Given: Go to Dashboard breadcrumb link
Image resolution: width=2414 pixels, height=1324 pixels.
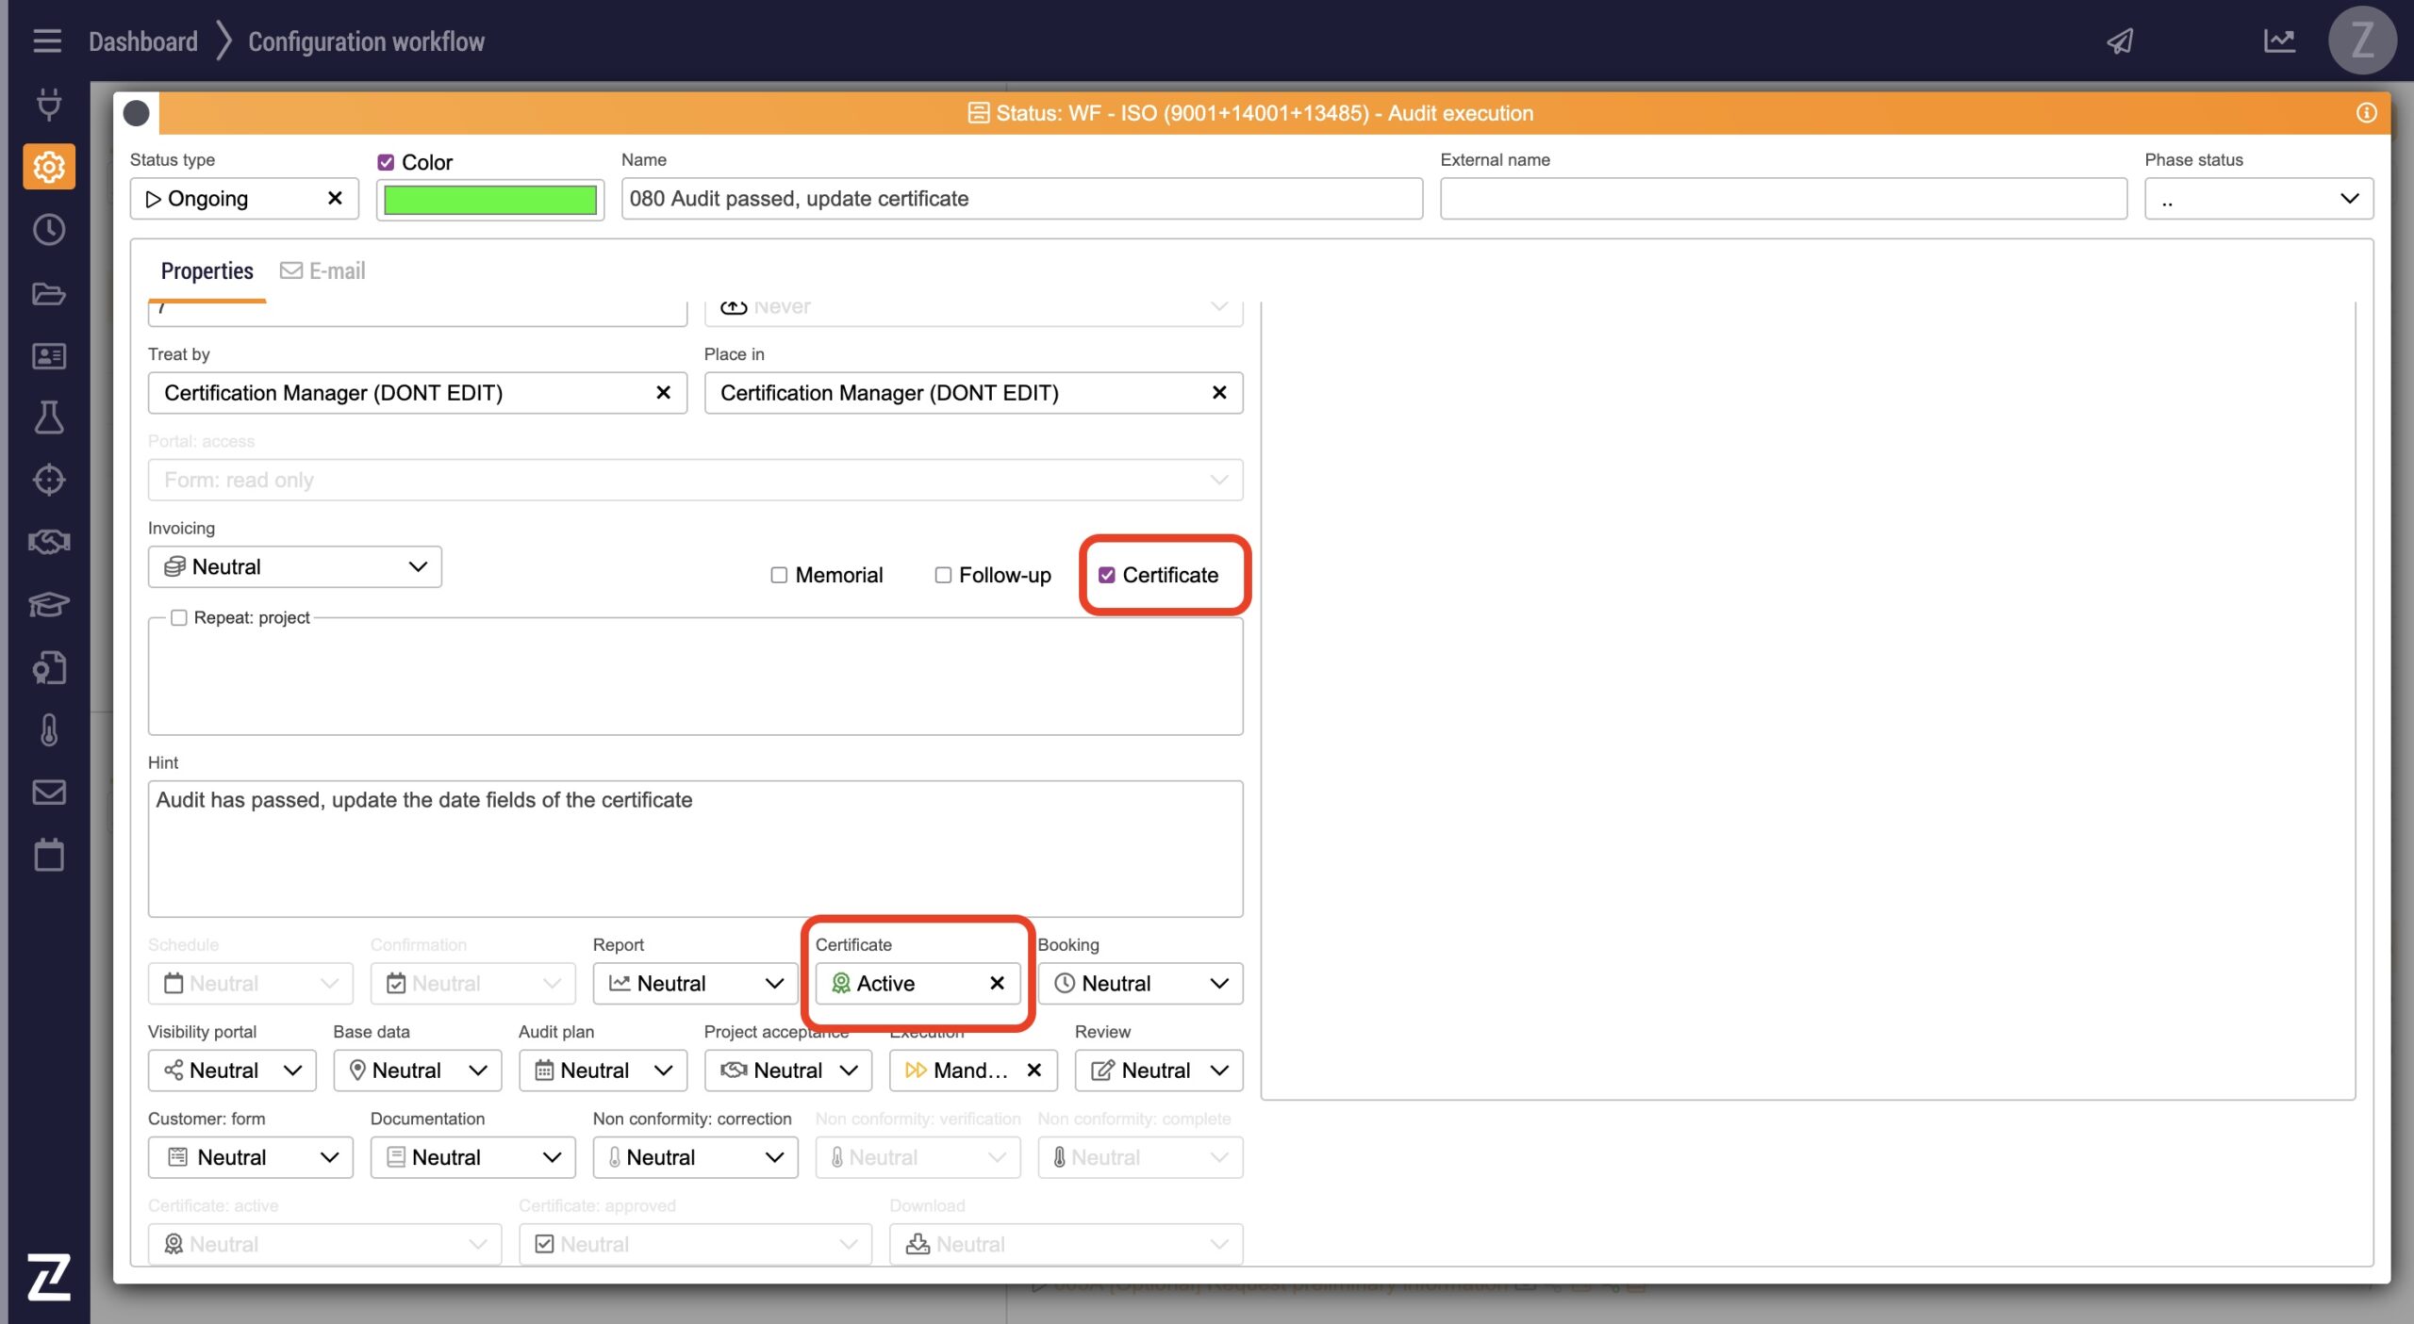Looking at the screenshot, I should click(x=143, y=41).
